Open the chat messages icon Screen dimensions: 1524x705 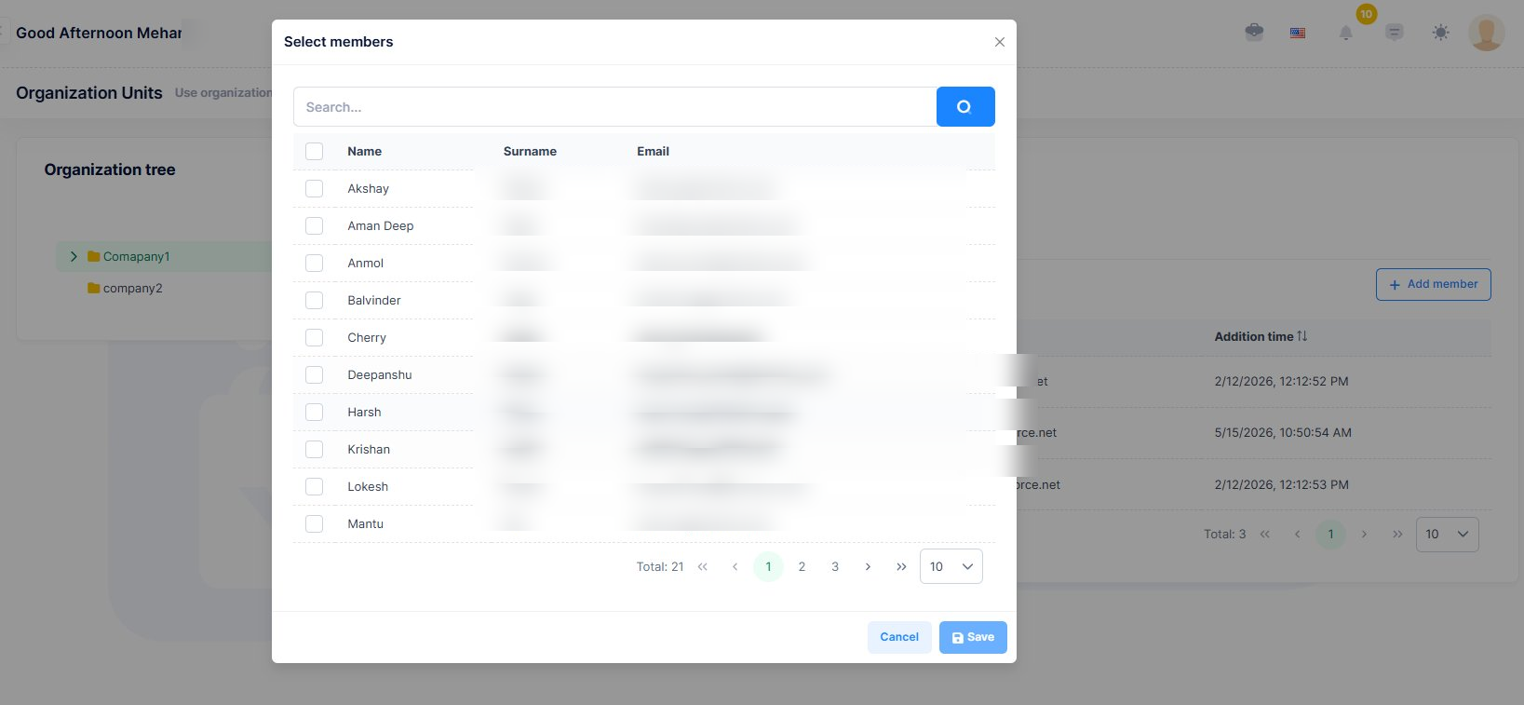[1394, 33]
